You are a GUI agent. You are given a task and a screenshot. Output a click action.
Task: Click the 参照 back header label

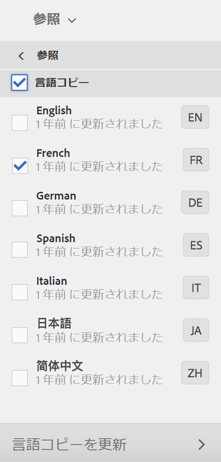point(48,56)
